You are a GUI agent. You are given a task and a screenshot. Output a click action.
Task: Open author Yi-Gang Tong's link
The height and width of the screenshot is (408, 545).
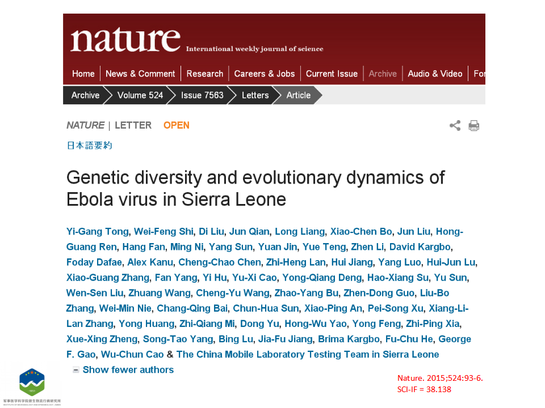pyautogui.click(x=97, y=231)
